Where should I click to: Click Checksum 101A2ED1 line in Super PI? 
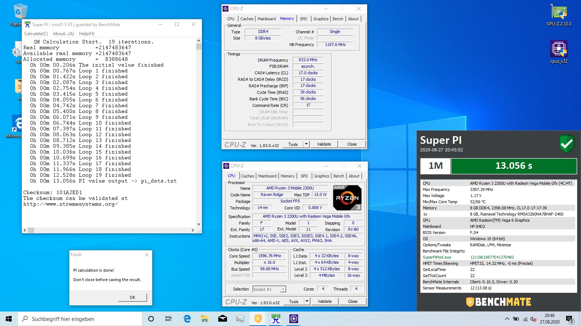coord(53,192)
